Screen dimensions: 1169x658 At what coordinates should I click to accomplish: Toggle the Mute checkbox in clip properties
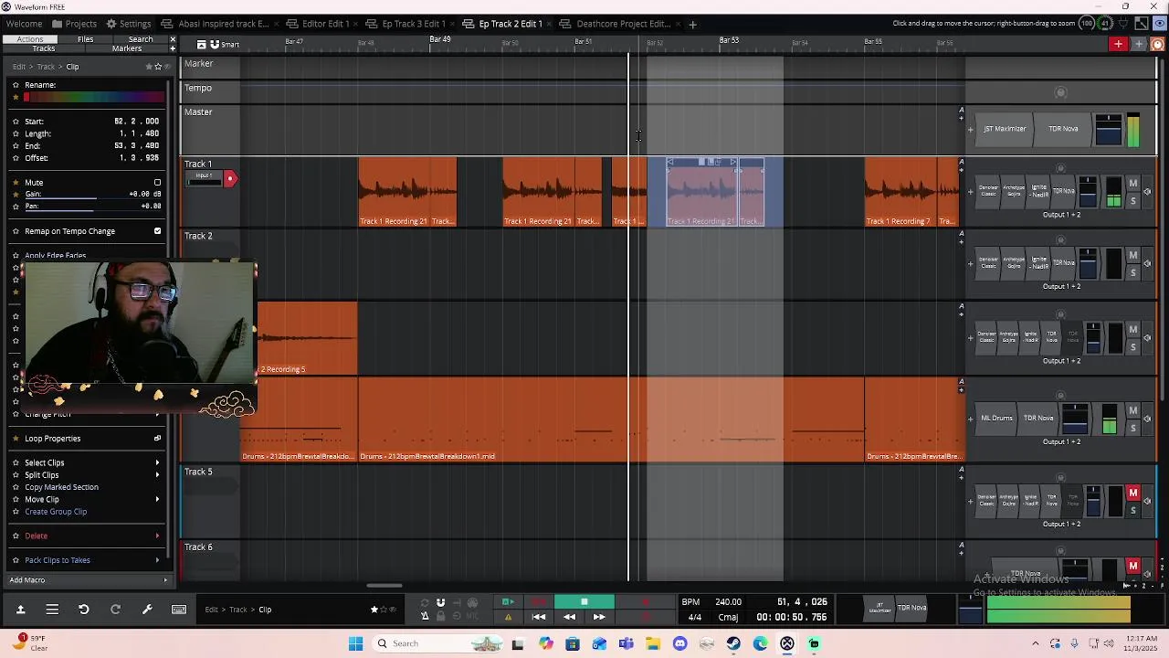click(x=157, y=183)
